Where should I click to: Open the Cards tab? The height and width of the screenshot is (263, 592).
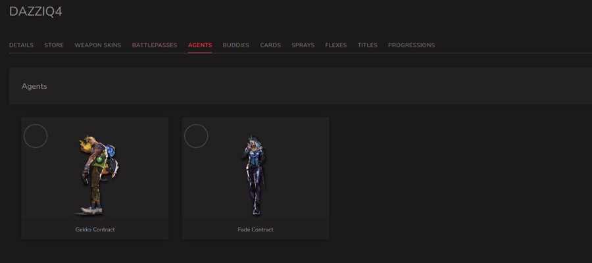coord(270,45)
